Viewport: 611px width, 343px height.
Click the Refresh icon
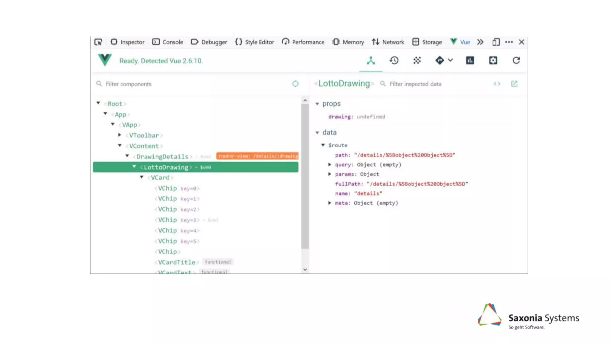pos(516,60)
